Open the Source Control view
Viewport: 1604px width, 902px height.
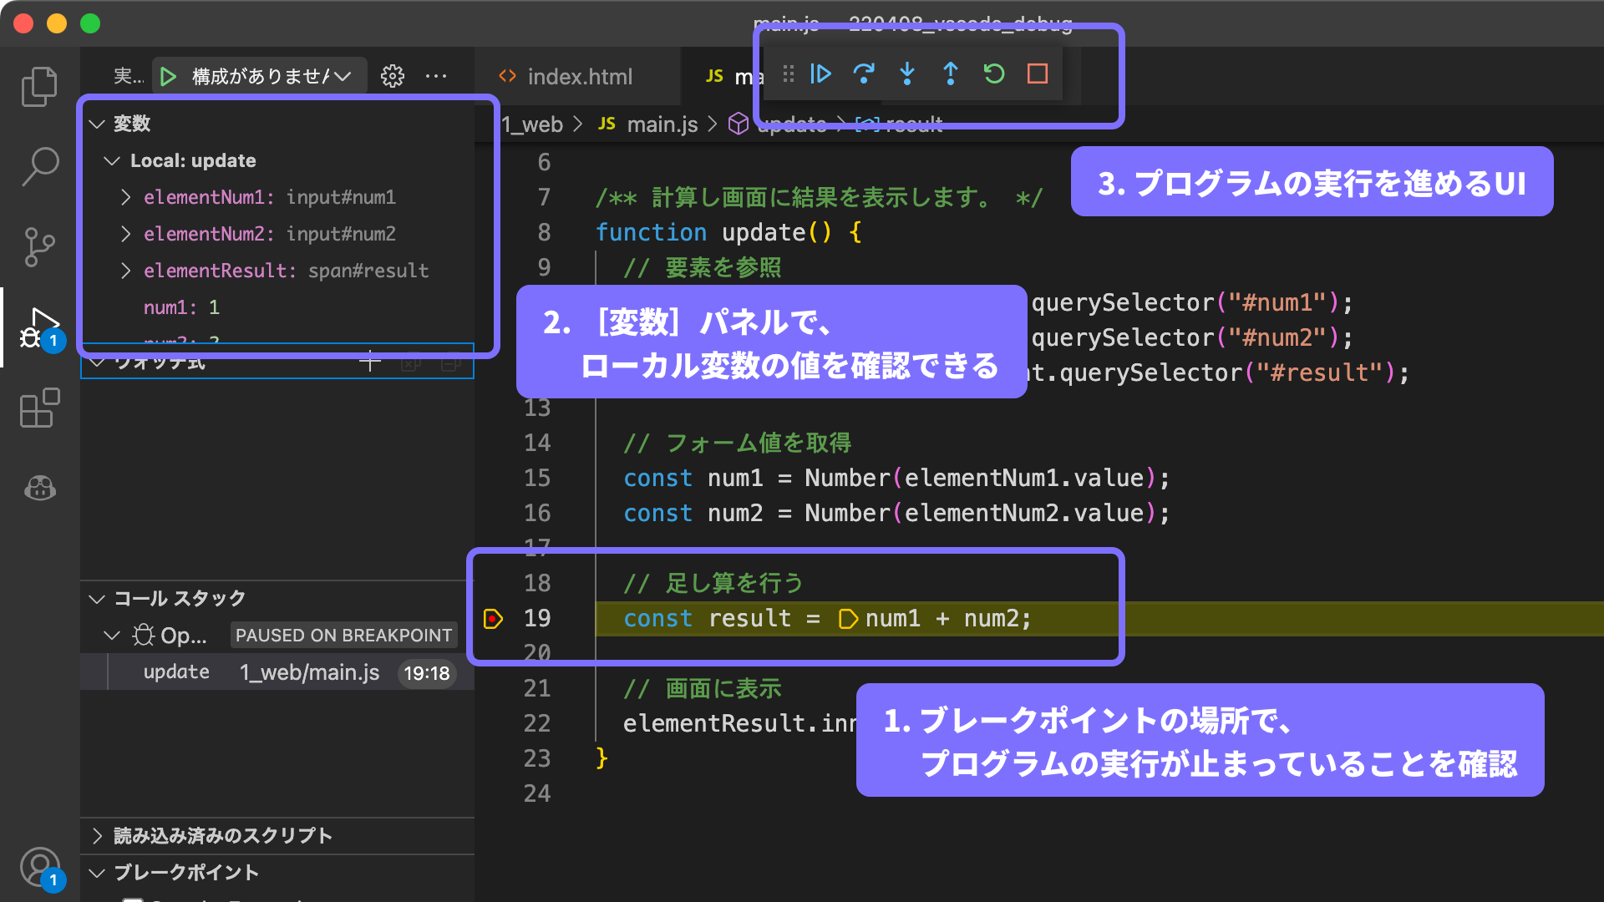[x=39, y=247]
